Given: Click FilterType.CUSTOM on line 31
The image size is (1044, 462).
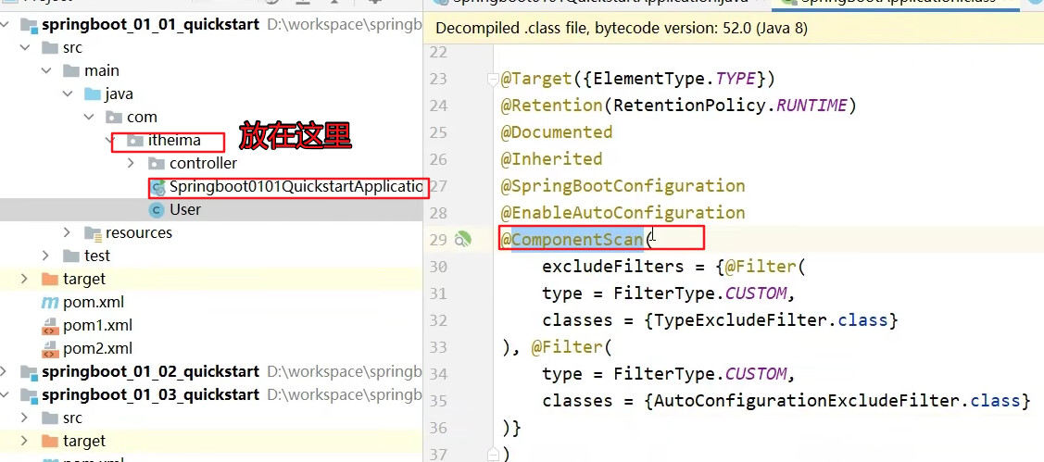Looking at the screenshot, I should [699, 293].
